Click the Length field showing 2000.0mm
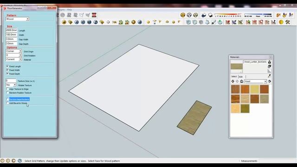Screen dimensions: 297x167 tap(11, 30)
